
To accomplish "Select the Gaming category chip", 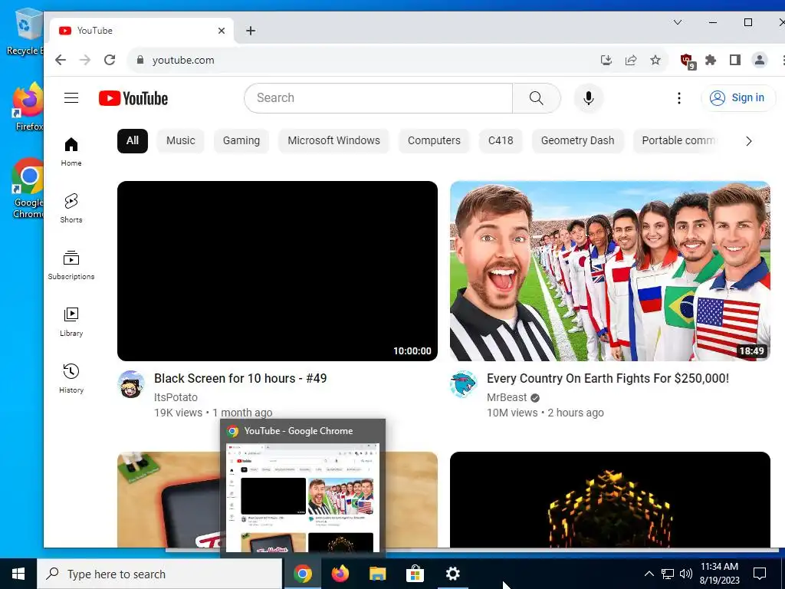I will [x=241, y=141].
